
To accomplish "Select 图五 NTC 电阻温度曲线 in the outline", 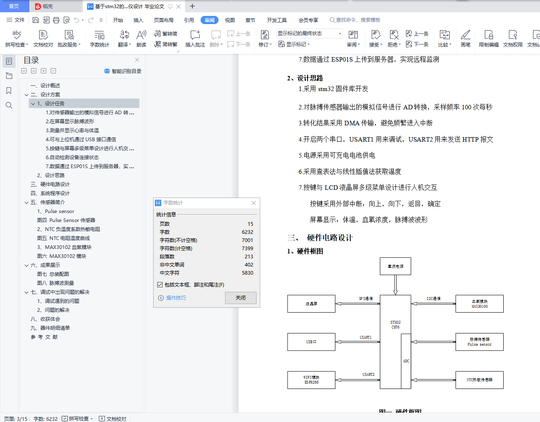I will coord(64,238).
